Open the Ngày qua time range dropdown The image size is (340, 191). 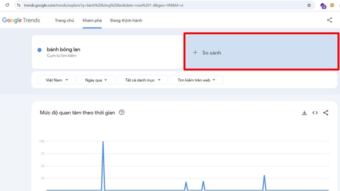point(96,80)
